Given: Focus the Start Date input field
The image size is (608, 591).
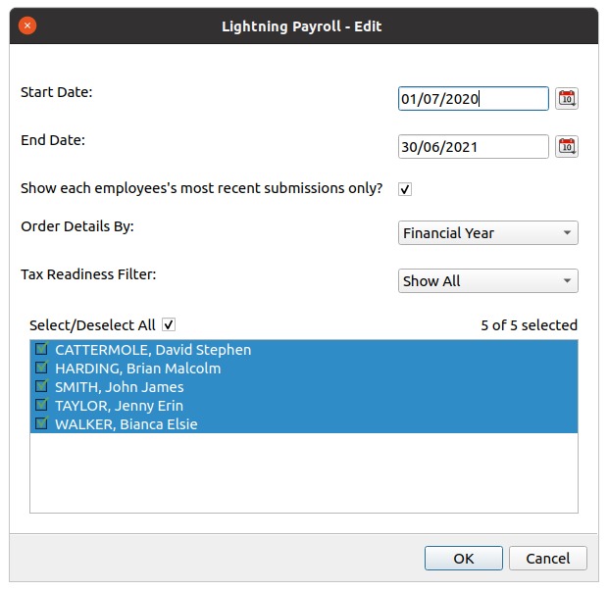Looking at the screenshot, I should (x=473, y=99).
